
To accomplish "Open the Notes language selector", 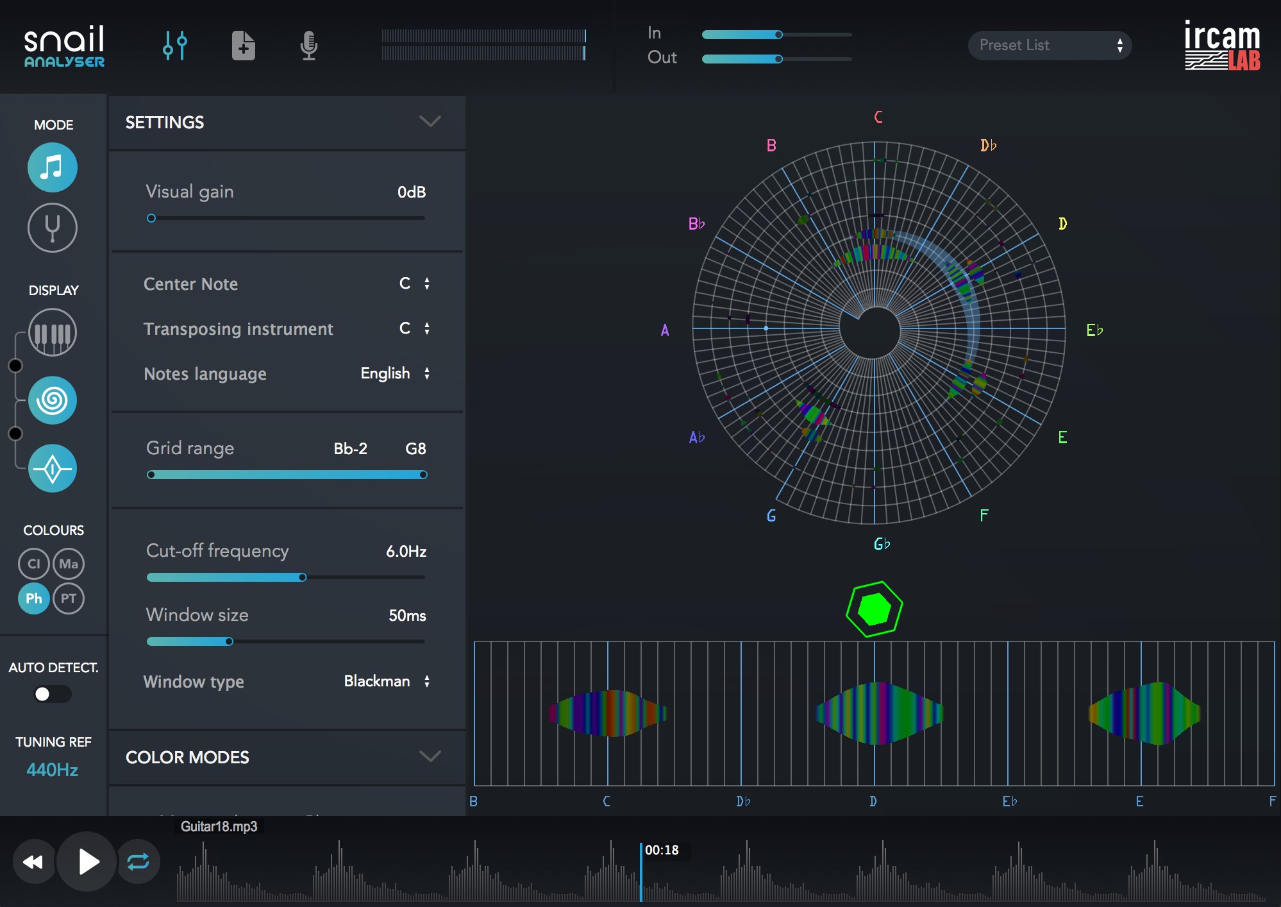I will coord(427,373).
